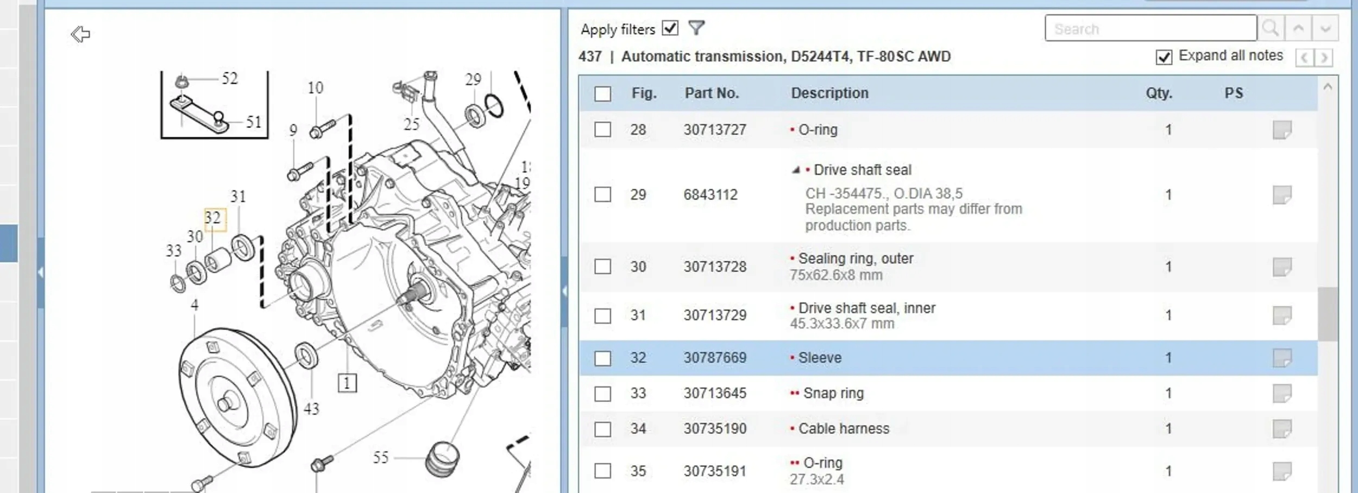The width and height of the screenshot is (1358, 493).
Task: Click the up arrow of parts list scrollbar
Action: [x=1328, y=87]
